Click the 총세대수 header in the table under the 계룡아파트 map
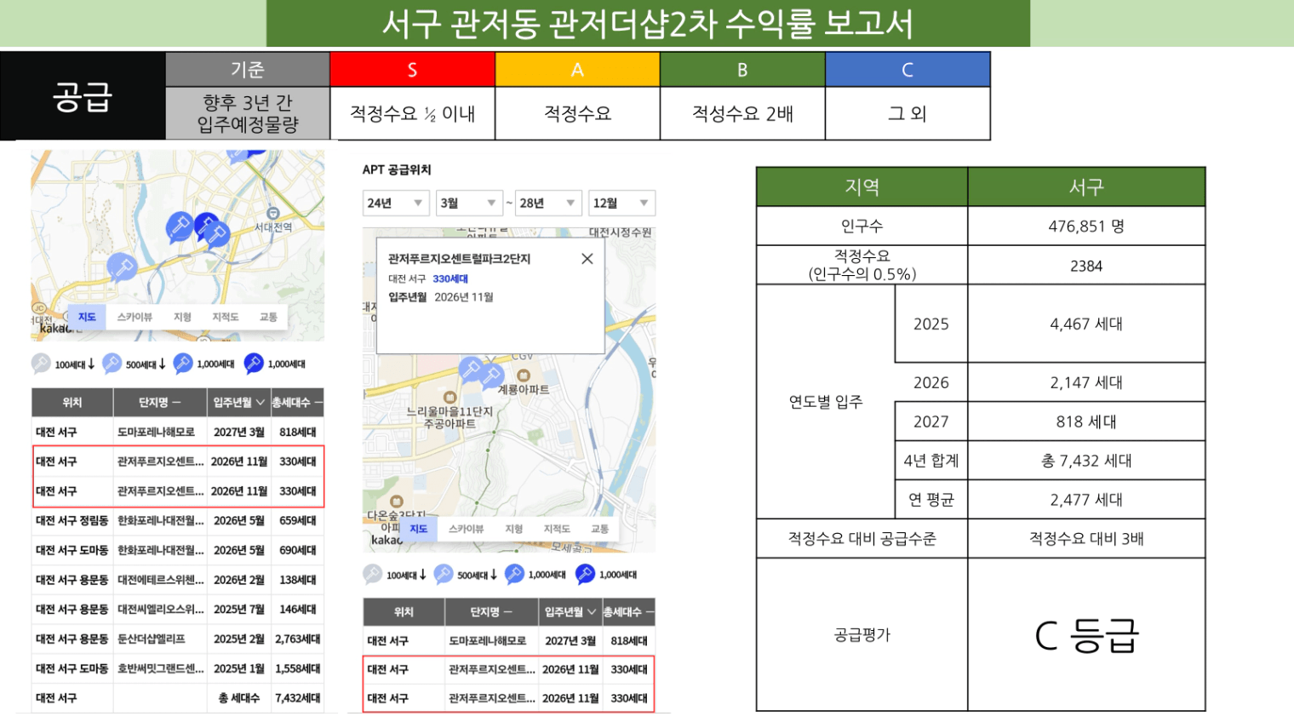Viewport: 1294px width, 728px height. point(628,611)
